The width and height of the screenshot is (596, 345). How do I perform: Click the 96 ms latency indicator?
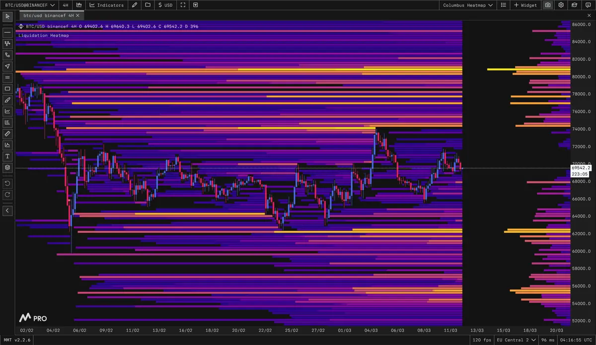click(548, 340)
